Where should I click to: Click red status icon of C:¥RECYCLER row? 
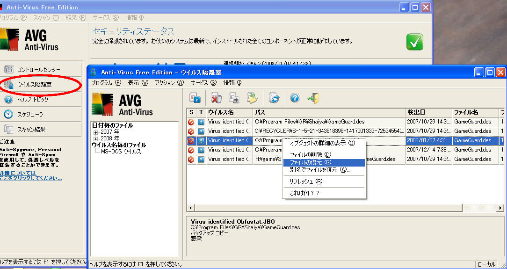[191, 131]
